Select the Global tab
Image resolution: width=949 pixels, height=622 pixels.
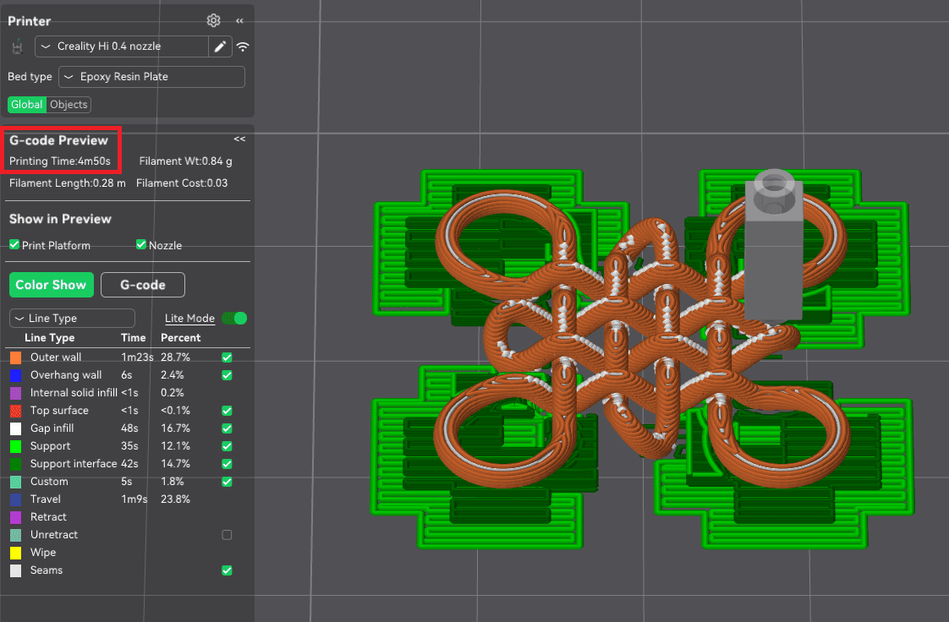click(26, 104)
